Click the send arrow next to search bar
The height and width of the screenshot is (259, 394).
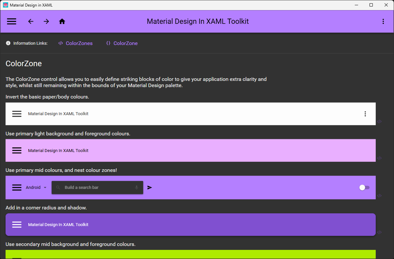click(x=150, y=188)
